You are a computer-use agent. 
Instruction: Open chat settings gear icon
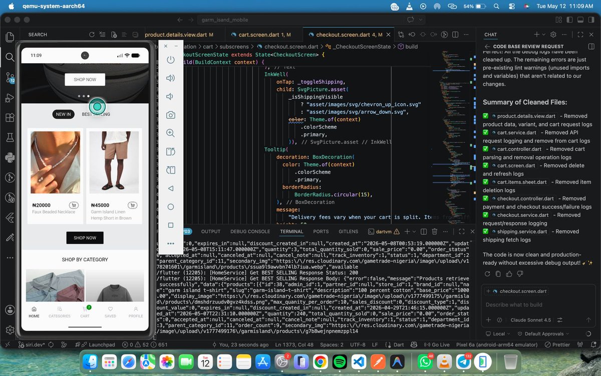click(553, 35)
